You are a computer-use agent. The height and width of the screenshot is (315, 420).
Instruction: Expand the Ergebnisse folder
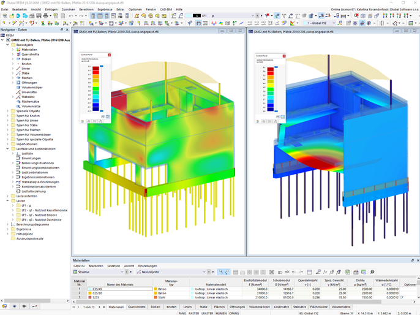(7, 229)
